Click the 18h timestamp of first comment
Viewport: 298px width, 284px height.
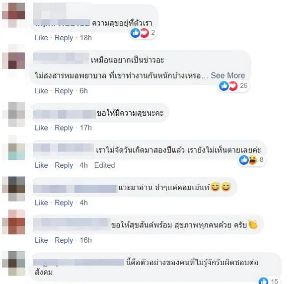(x=86, y=38)
